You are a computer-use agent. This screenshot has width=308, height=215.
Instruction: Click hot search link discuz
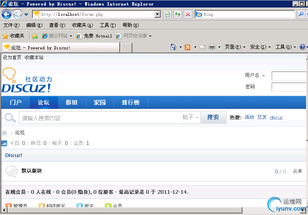click(x=276, y=118)
